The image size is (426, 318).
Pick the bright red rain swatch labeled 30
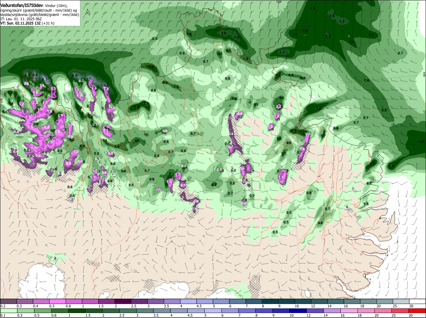point(417,311)
